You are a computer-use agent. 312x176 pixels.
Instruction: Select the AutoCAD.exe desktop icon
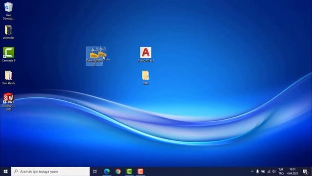pyautogui.click(x=146, y=54)
